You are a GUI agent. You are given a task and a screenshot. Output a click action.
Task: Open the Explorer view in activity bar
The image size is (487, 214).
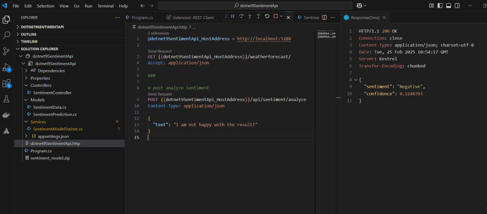6,20
